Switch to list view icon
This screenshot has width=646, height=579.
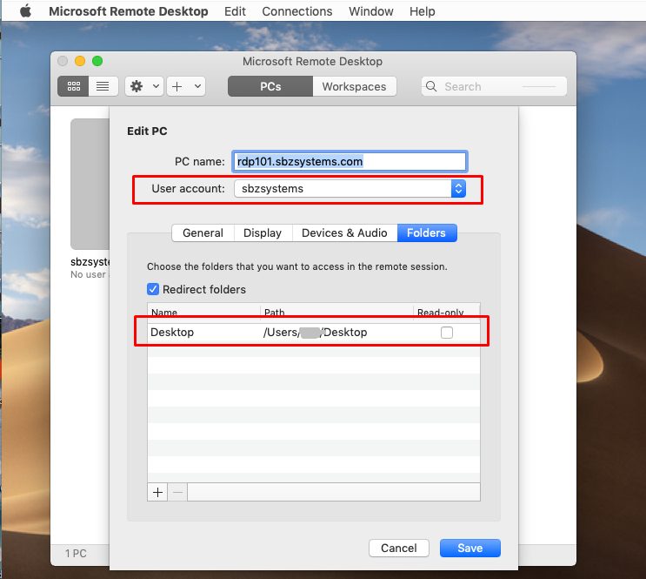tap(103, 86)
